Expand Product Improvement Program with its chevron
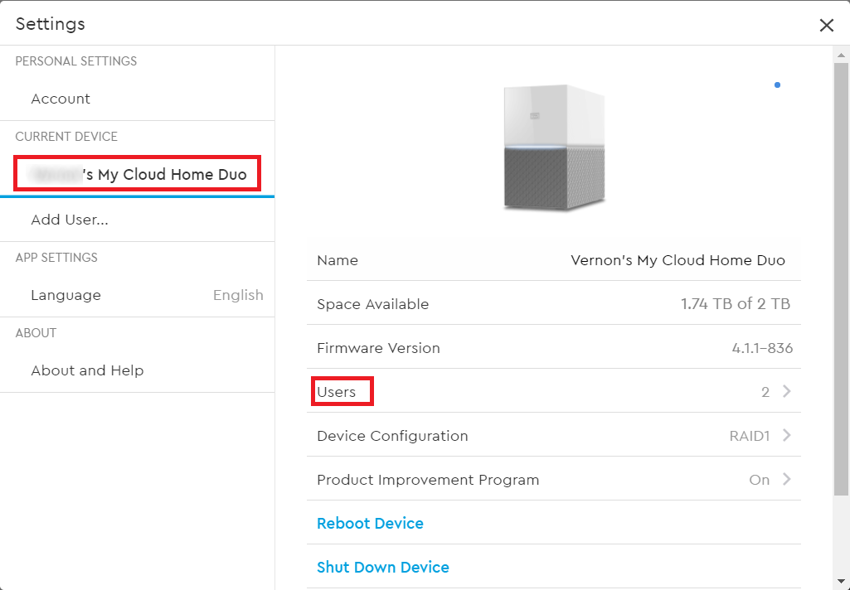Screen dimensions: 850x590 787,479
